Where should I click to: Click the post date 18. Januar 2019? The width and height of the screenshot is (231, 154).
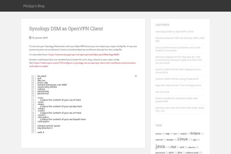(x=40, y=38)
